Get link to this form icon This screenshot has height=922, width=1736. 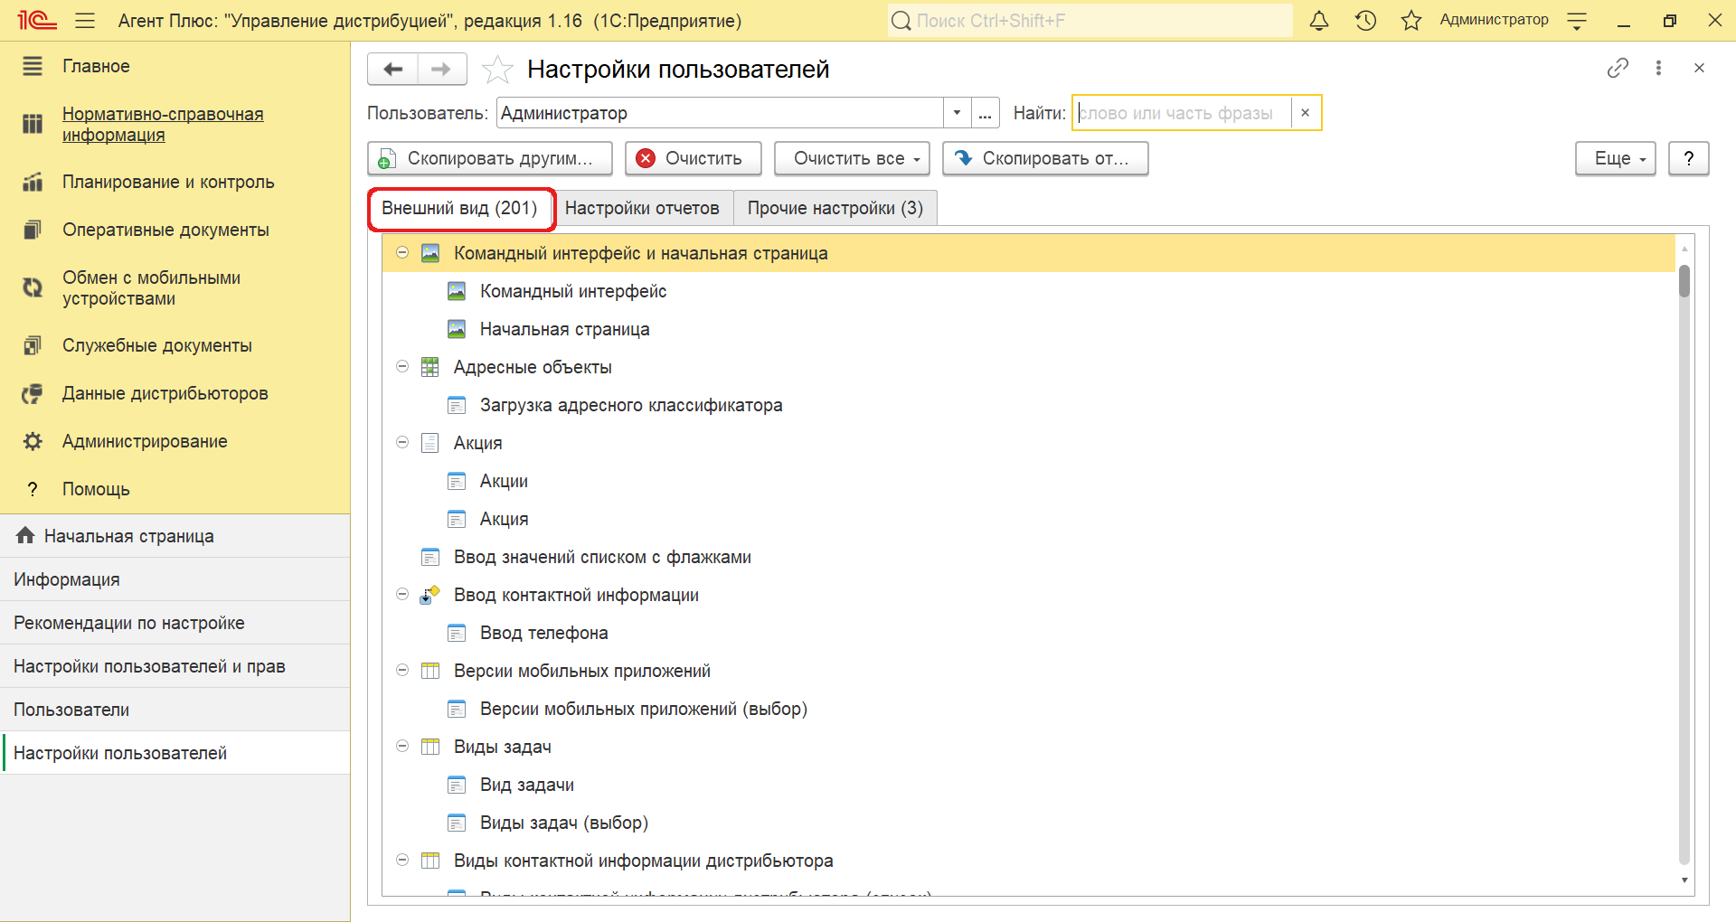[x=1618, y=68]
